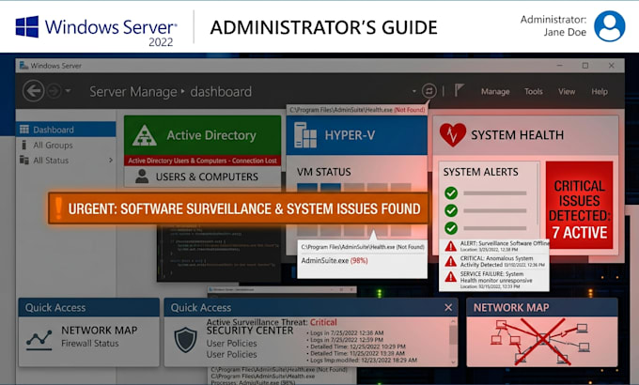Open the Anomalous System Activity alert text
The width and height of the screenshot is (639, 385).
tap(502, 262)
